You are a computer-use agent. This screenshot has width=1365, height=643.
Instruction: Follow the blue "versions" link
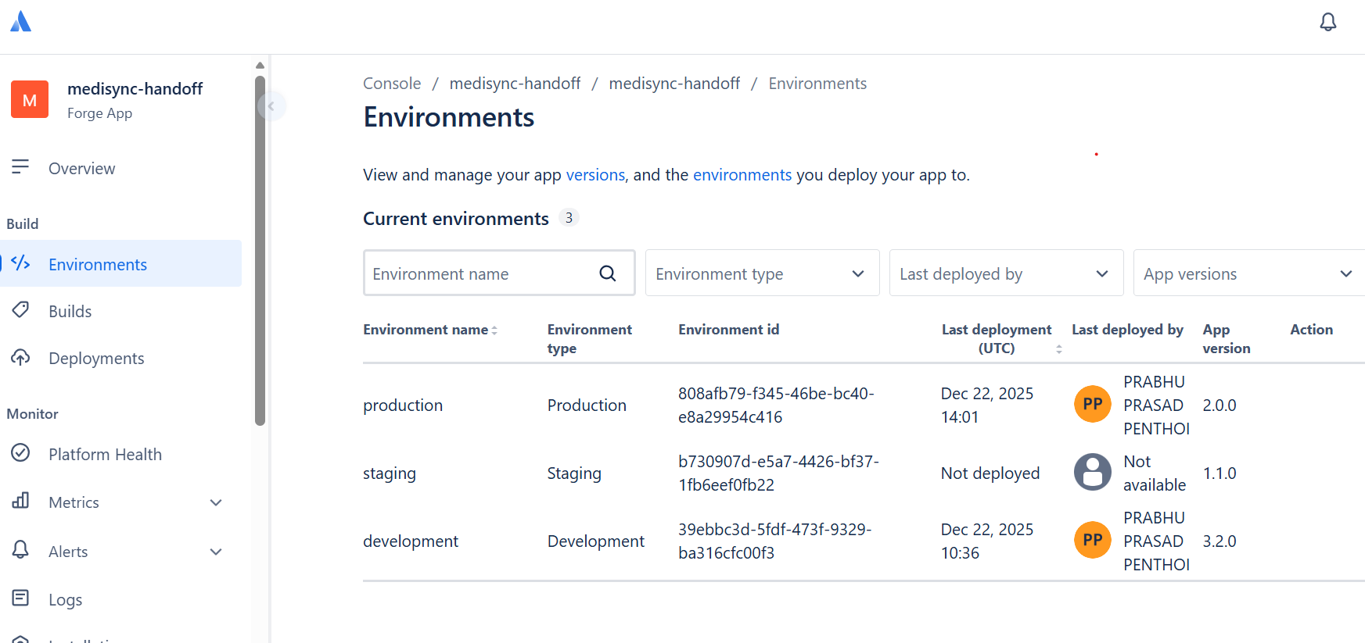click(595, 175)
